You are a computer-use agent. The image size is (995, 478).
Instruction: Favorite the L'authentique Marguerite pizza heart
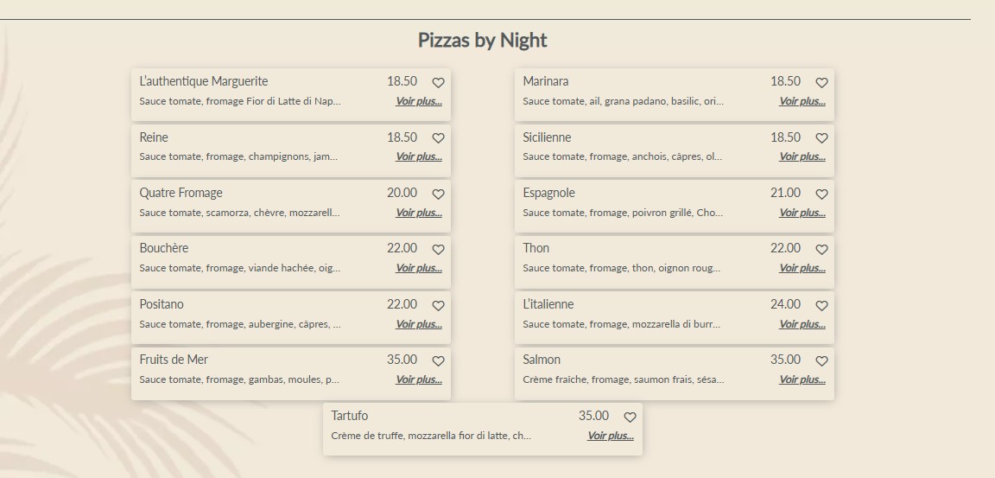(438, 83)
